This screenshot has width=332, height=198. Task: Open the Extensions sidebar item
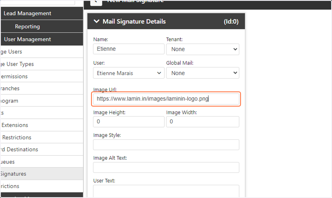pos(41,125)
